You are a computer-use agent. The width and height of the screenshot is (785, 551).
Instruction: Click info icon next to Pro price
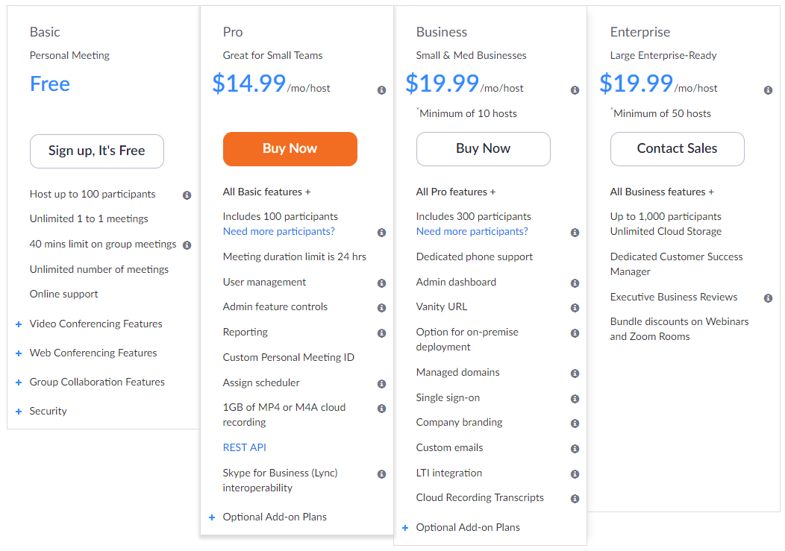point(381,90)
